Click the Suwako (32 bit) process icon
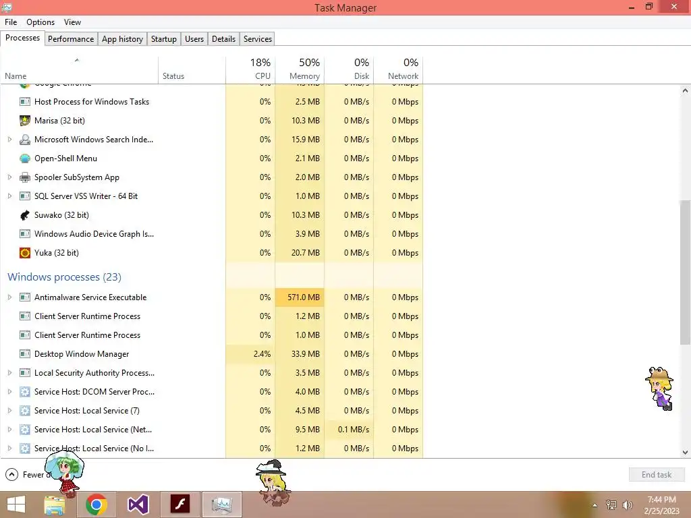The image size is (691, 518). pos(25,215)
